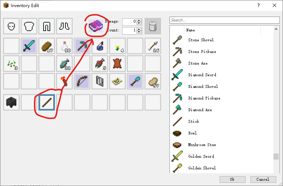Select the chestplate armor slot
The image size is (283, 186).
29,26
